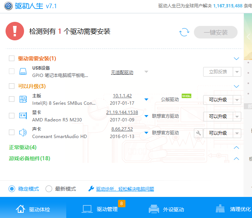Click the 1,167,315,488 counter text
252x218 pixels.
point(228,6)
